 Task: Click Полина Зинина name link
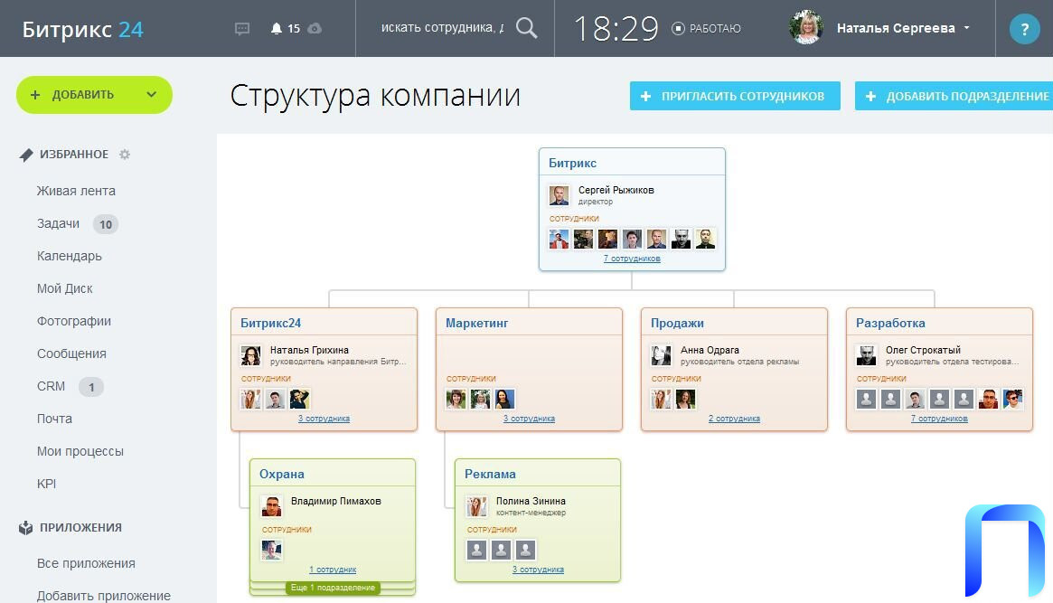531,501
